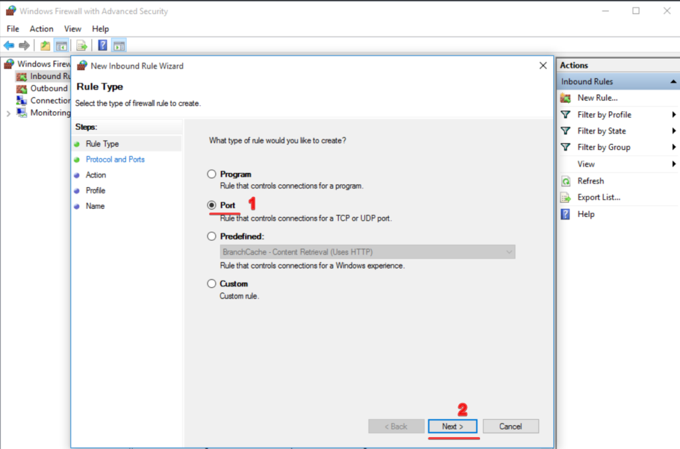
Task: Toggle the Show/Hide Action Pane toolbar icon
Action: pyautogui.click(x=119, y=46)
